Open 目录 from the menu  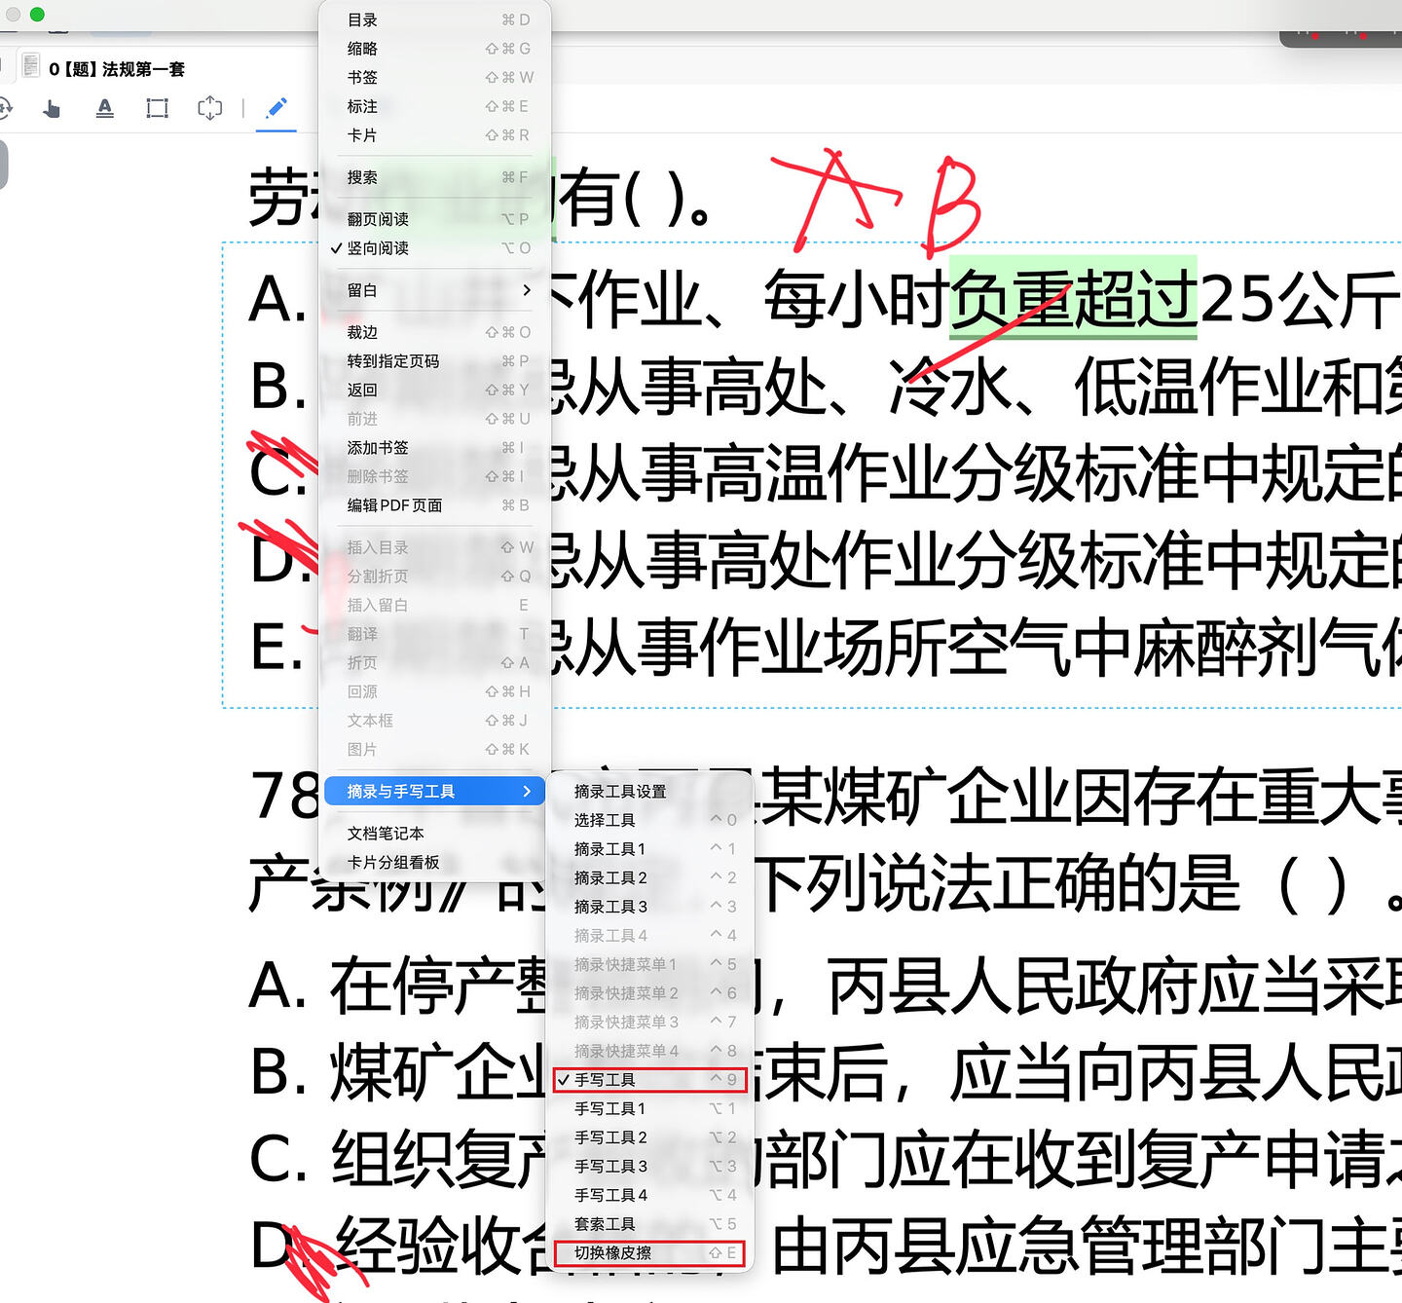434,19
